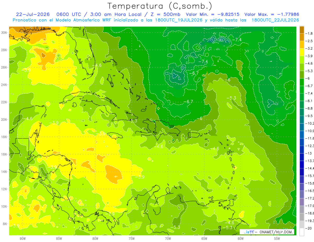Pick the colorbar swatch between -2.5 and -3.2
Viewport: 314px width, 242px height.
point(302,45)
